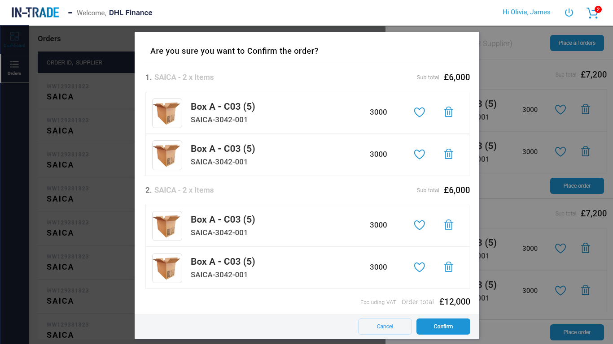Open the Hi Olivia, James user link

point(526,12)
